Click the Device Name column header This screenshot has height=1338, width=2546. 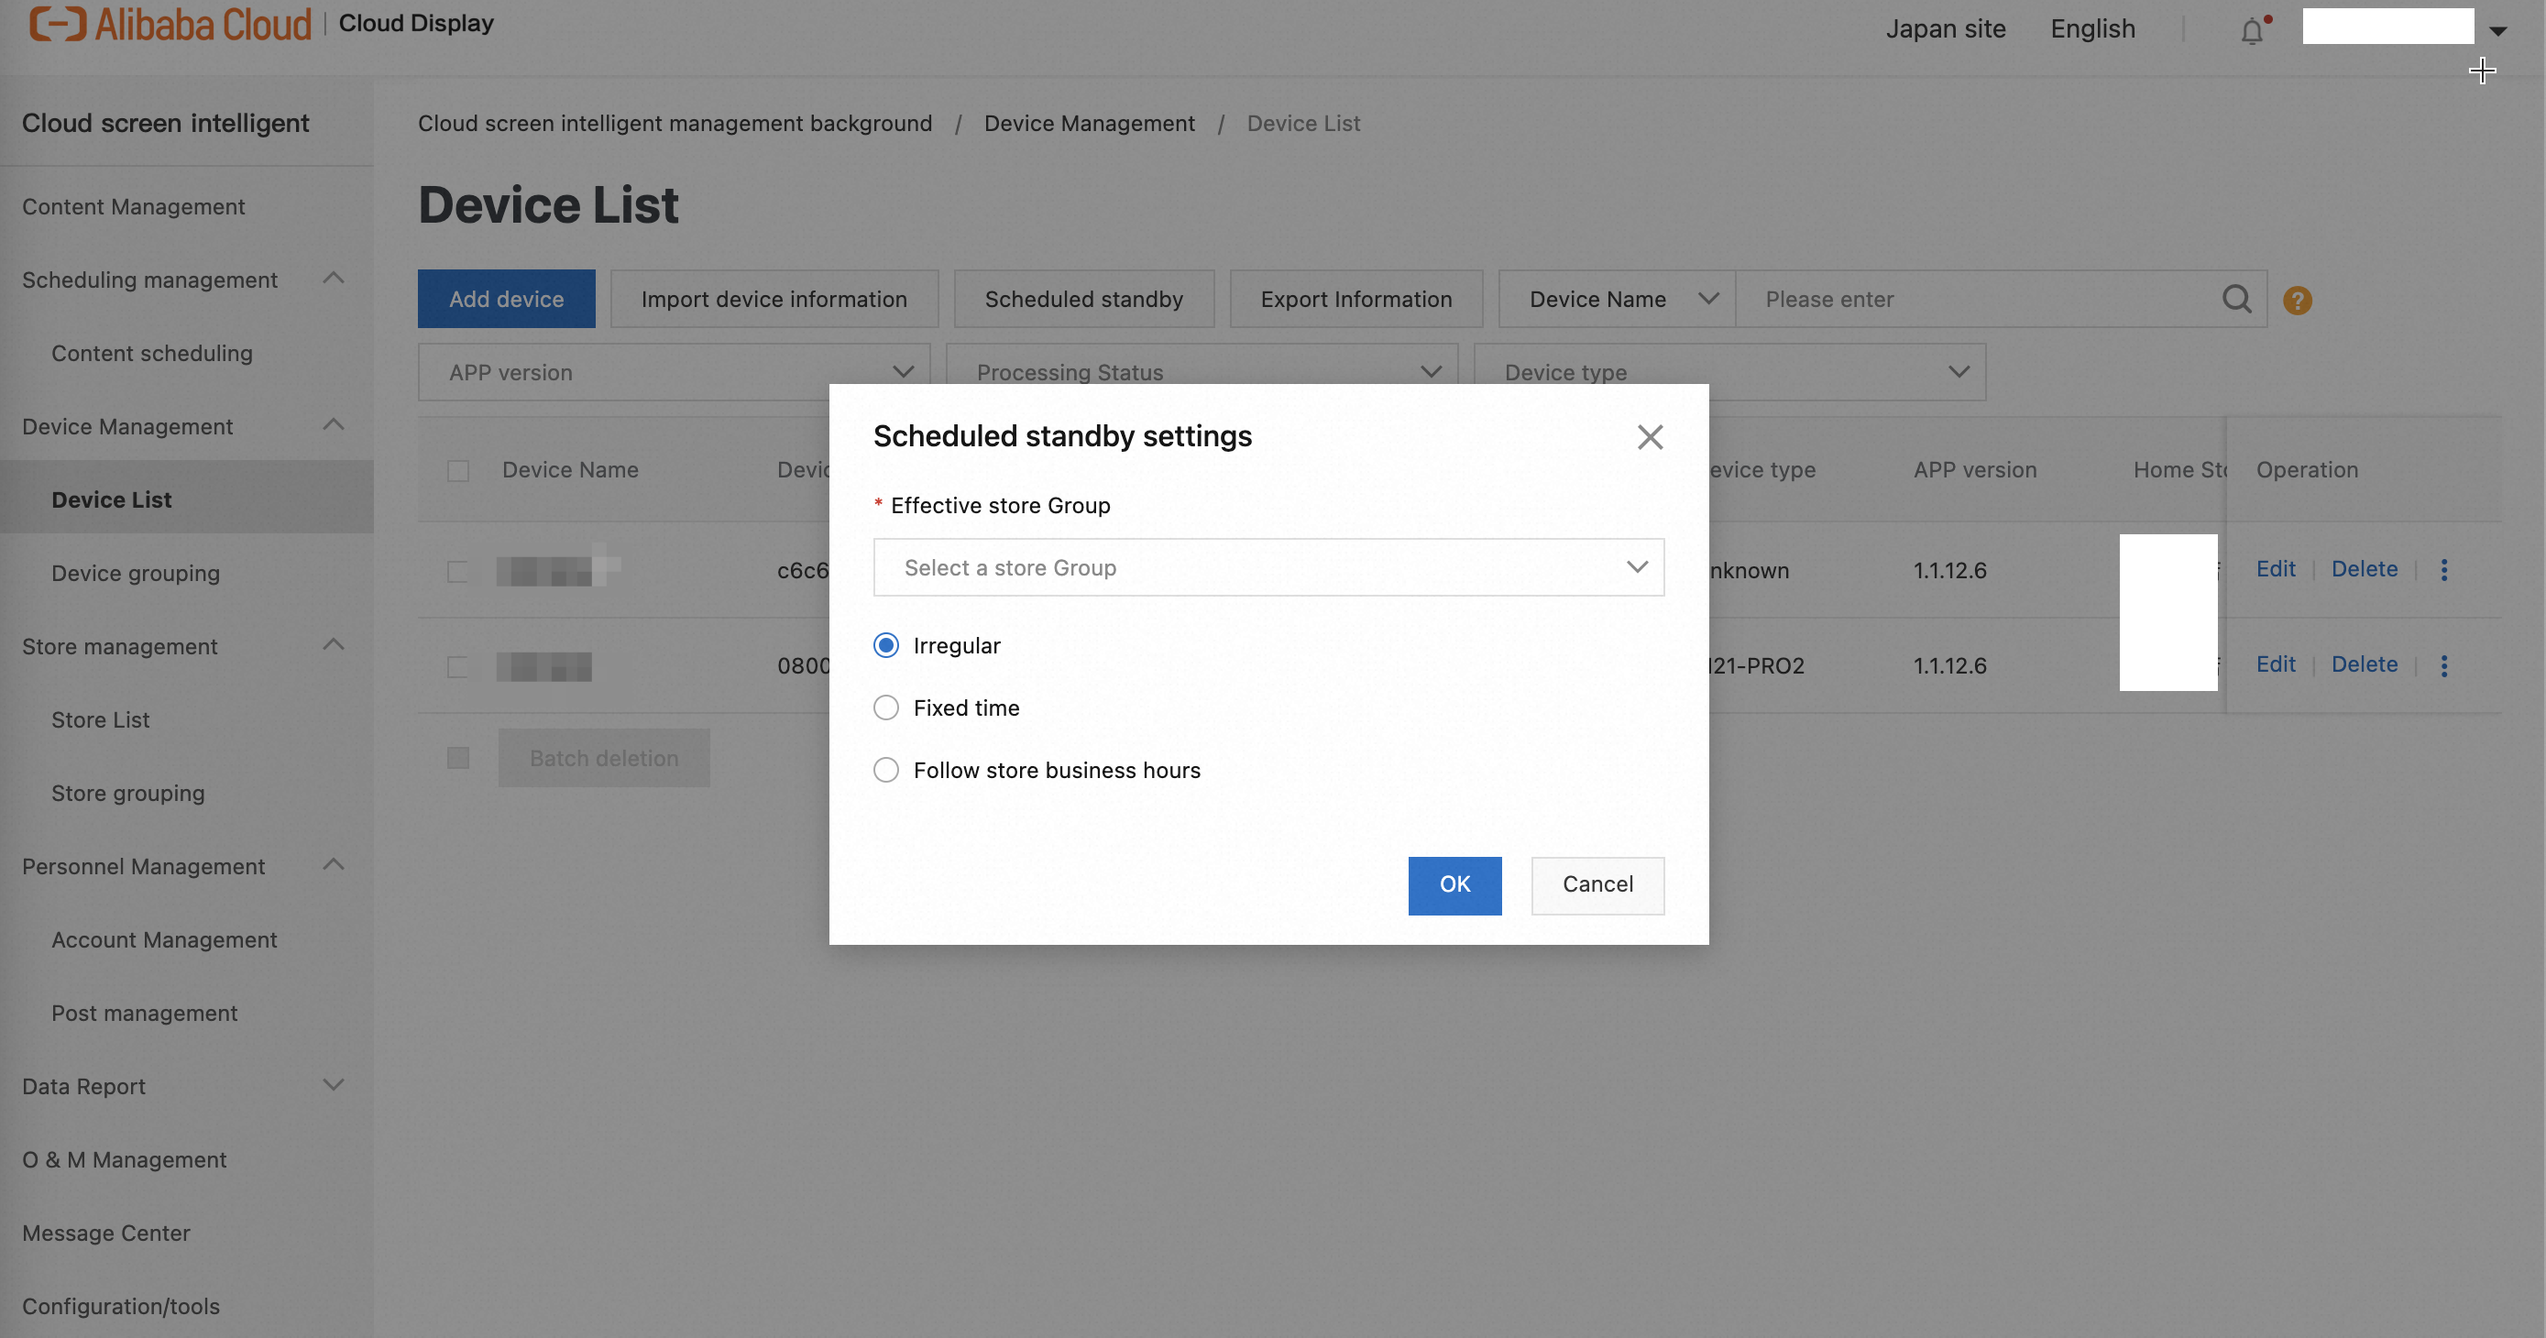point(570,470)
